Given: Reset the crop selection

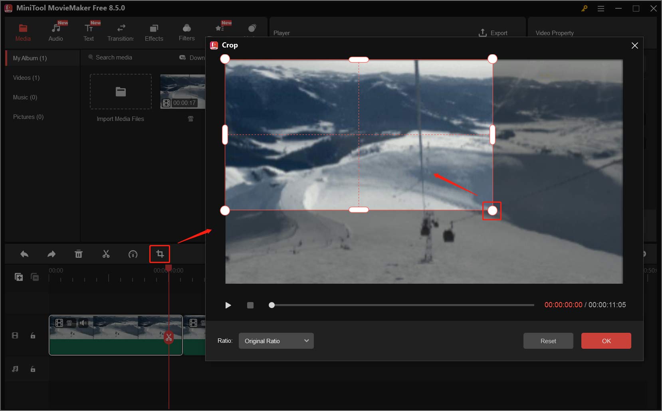Looking at the screenshot, I should click(548, 341).
